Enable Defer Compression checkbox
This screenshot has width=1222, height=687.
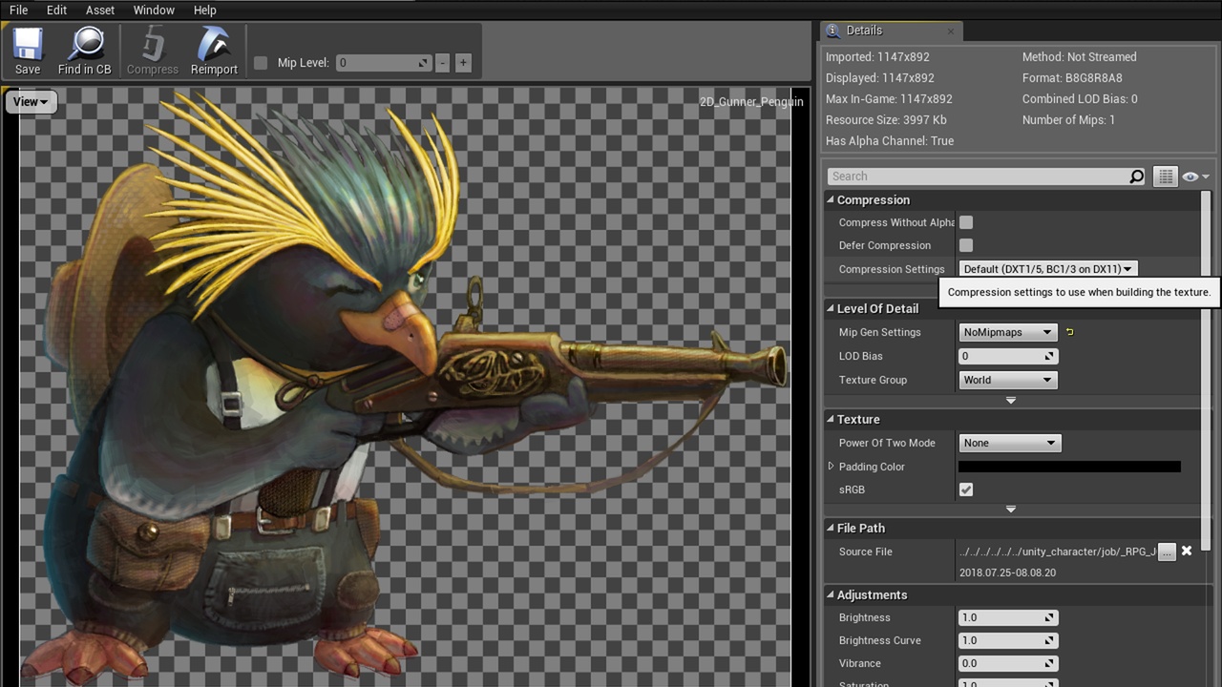[x=966, y=245]
